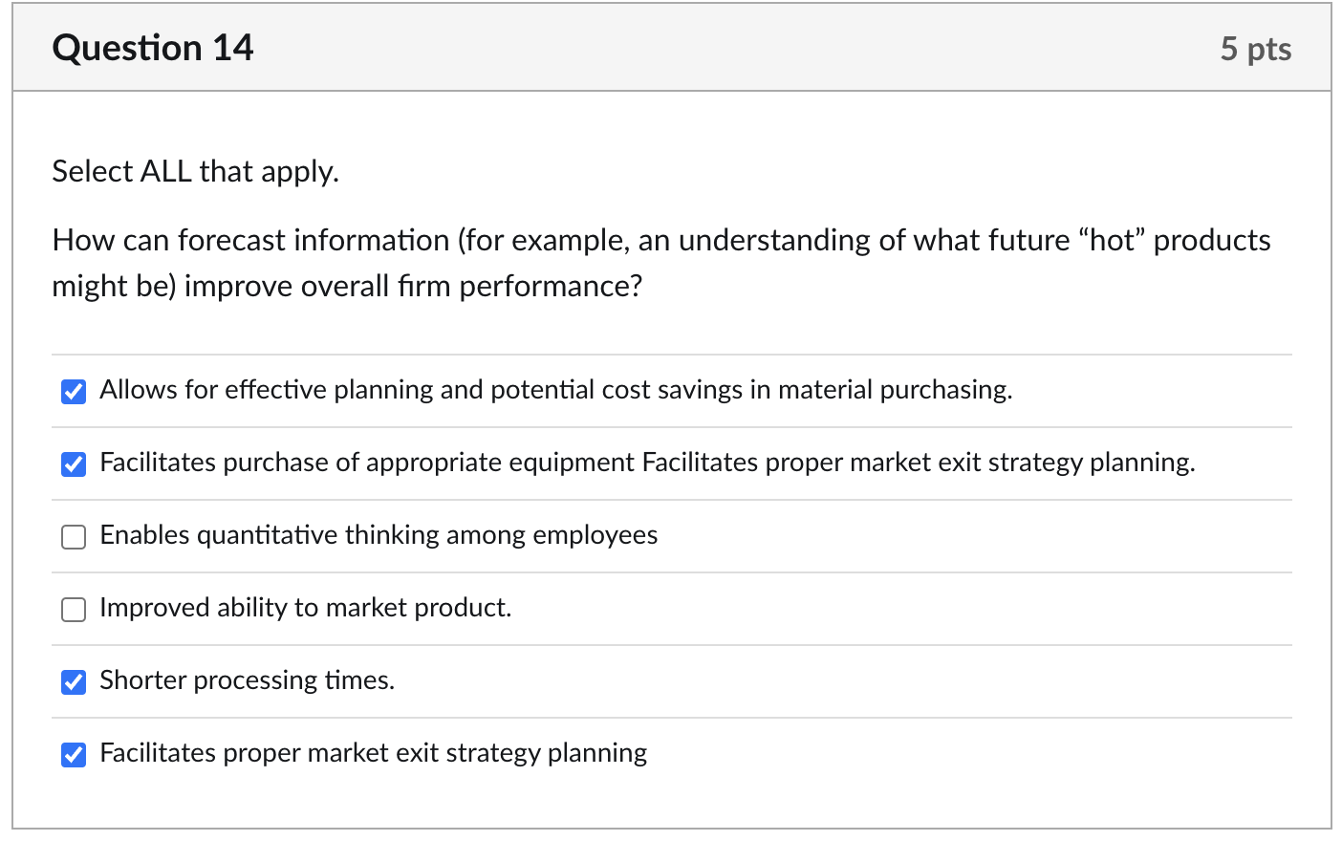Click 'Facilitates purchase of appropriate equipment' text in second option

(367, 463)
